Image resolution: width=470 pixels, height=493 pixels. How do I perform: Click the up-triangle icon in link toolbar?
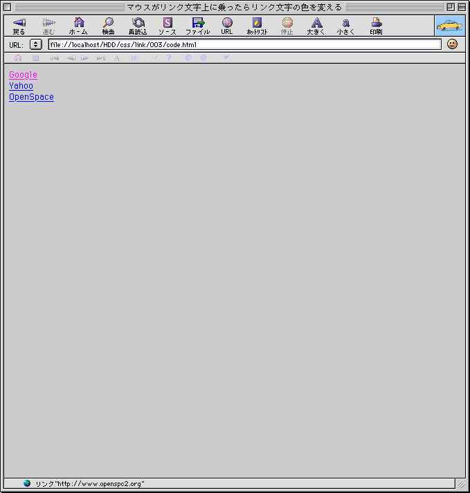(117, 58)
